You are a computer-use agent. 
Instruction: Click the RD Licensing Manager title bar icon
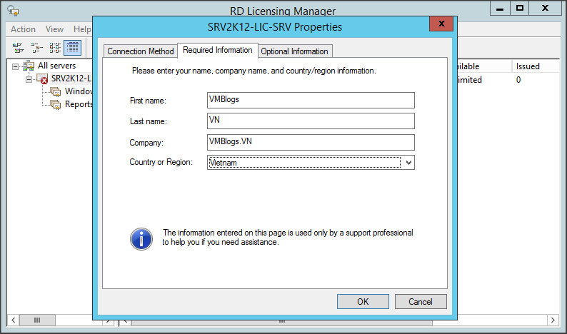click(x=13, y=10)
